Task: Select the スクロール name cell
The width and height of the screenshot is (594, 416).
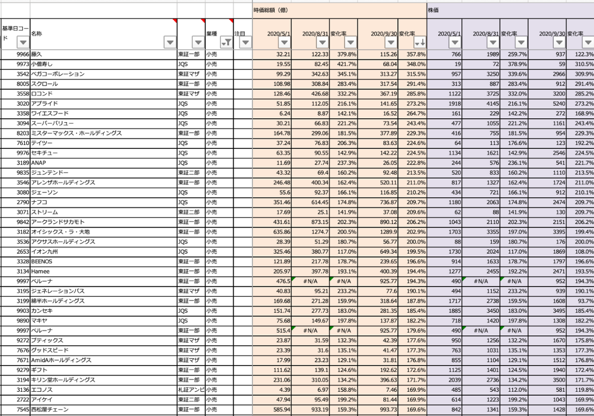Action: click(x=103, y=84)
